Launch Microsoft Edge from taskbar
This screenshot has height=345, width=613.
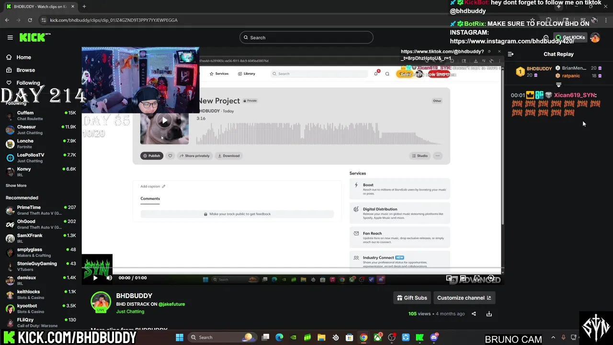tap(280, 337)
